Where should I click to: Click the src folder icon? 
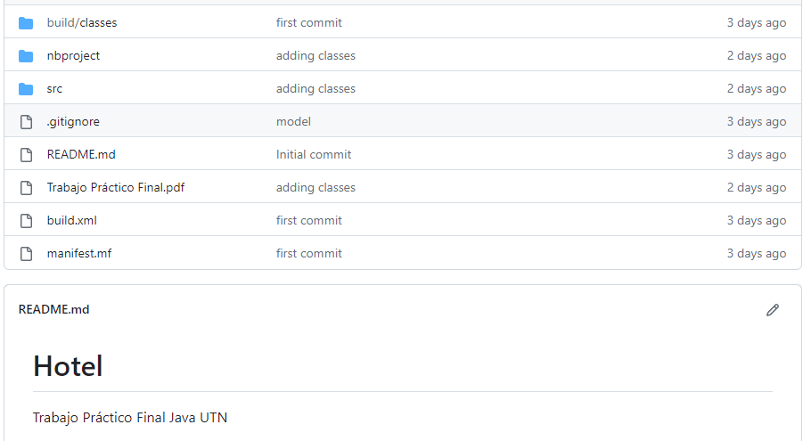click(26, 89)
